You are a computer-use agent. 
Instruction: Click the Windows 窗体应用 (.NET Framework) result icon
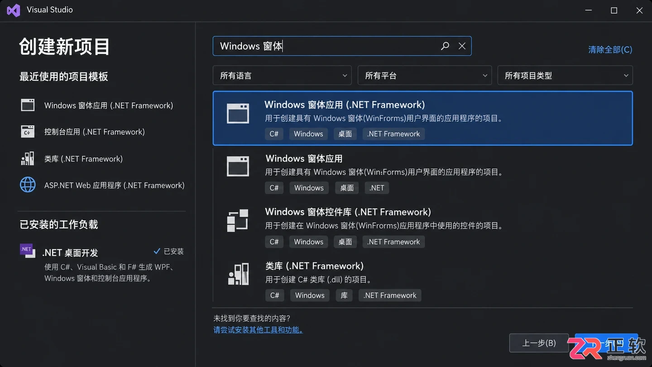pyautogui.click(x=238, y=113)
